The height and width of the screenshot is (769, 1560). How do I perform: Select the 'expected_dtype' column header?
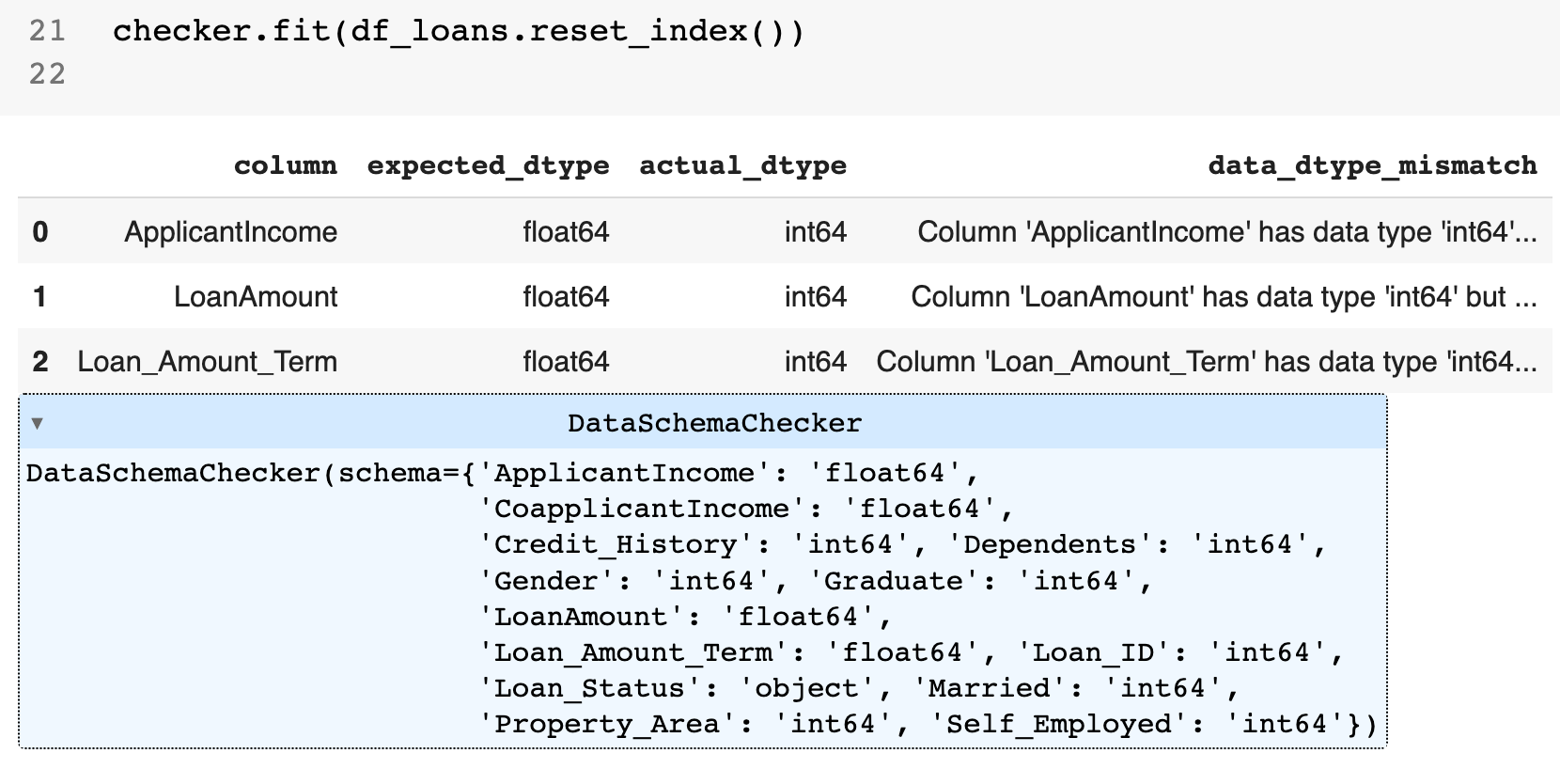click(488, 165)
